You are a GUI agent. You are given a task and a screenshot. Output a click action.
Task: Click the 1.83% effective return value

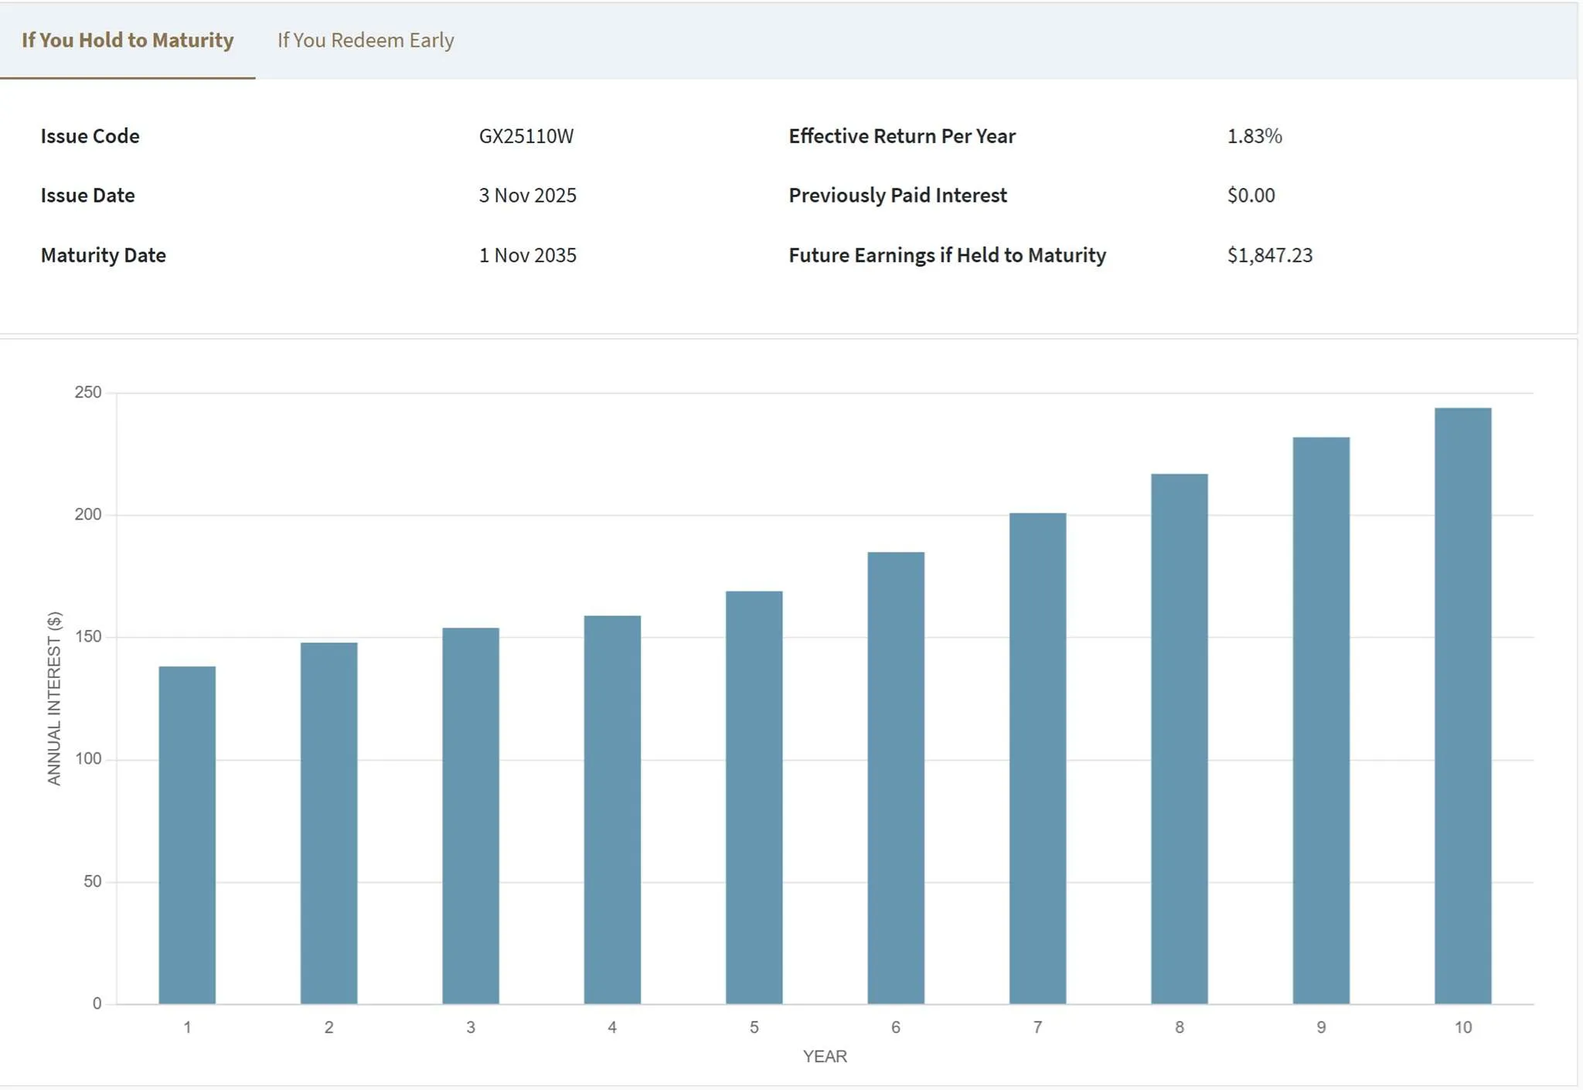tap(1254, 136)
